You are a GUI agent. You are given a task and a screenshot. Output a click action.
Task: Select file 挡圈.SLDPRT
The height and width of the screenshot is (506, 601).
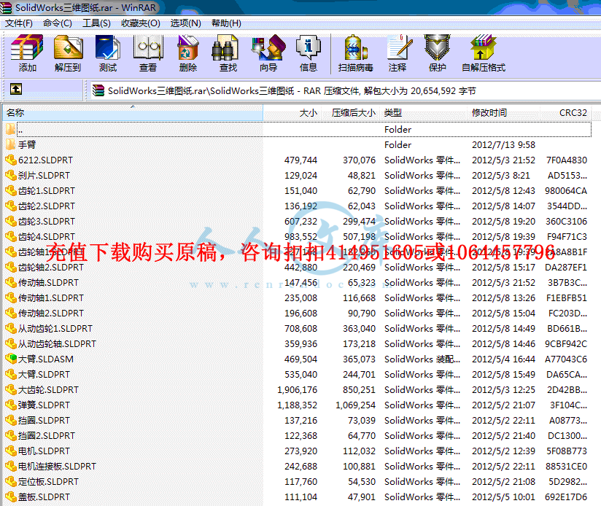[x=44, y=421]
